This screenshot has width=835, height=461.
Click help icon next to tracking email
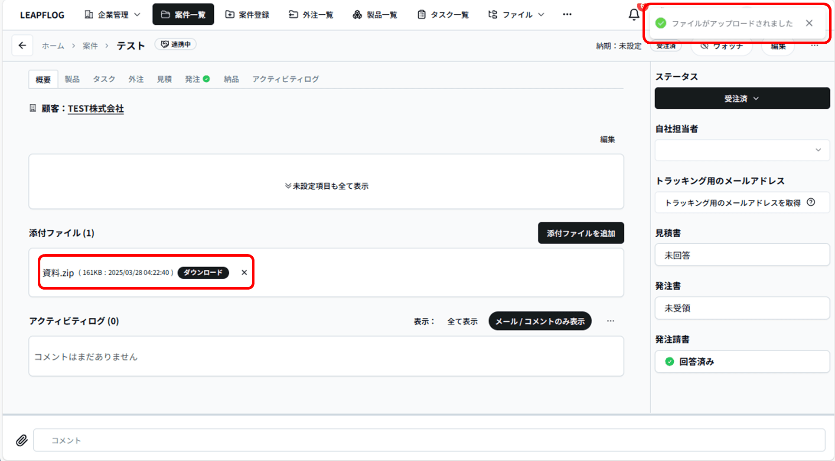(811, 202)
